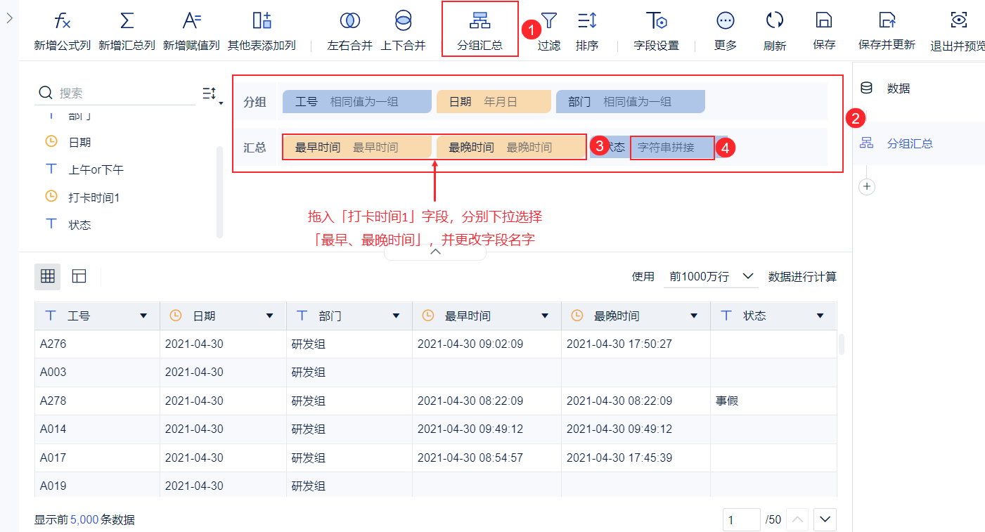Open the field list sort order dropdown
Viewport: 985px width, 532px height.
212,95
